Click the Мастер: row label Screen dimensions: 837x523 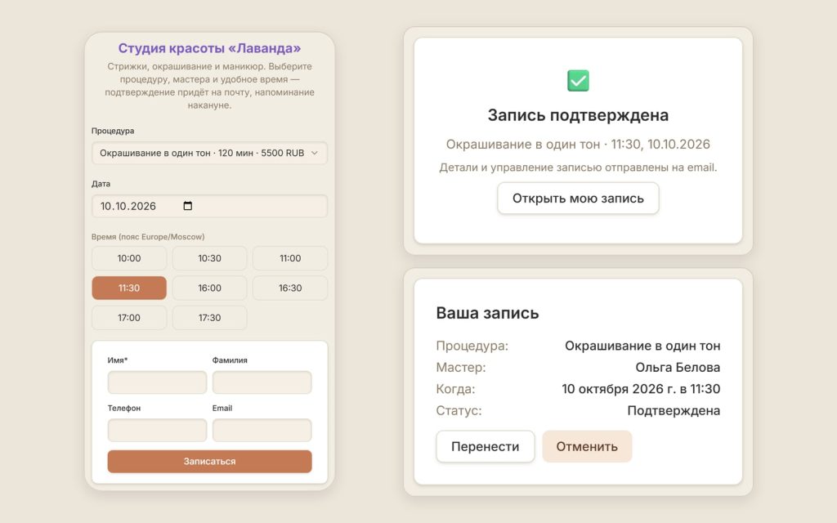pos(461,367)
